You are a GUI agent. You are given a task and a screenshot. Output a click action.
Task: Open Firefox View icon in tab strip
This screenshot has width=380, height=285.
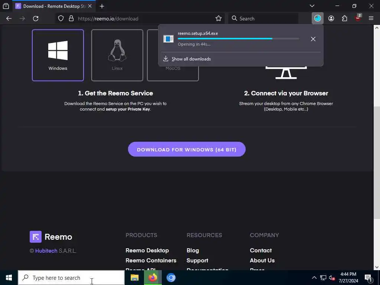6,6
